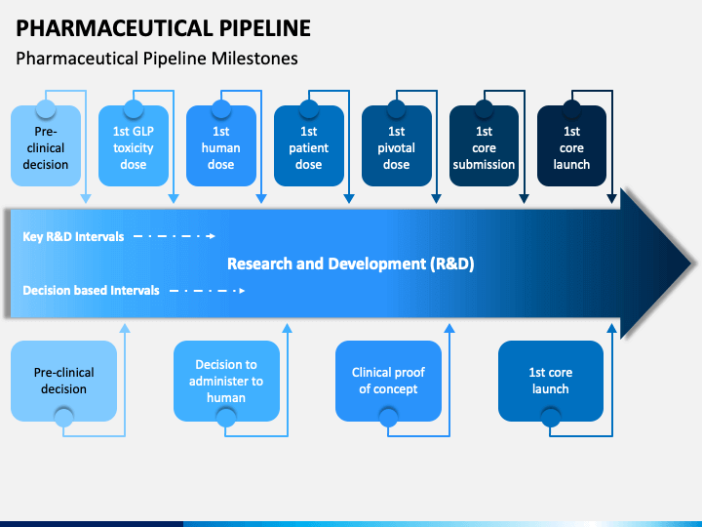Click the 'Decision based Intervals' label

(x=91, y=291)
